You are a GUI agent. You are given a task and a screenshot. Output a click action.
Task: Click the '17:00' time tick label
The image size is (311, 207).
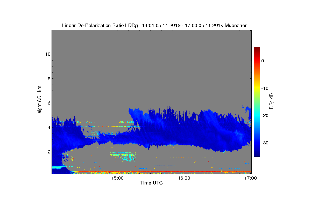click(x=251, y=178)
